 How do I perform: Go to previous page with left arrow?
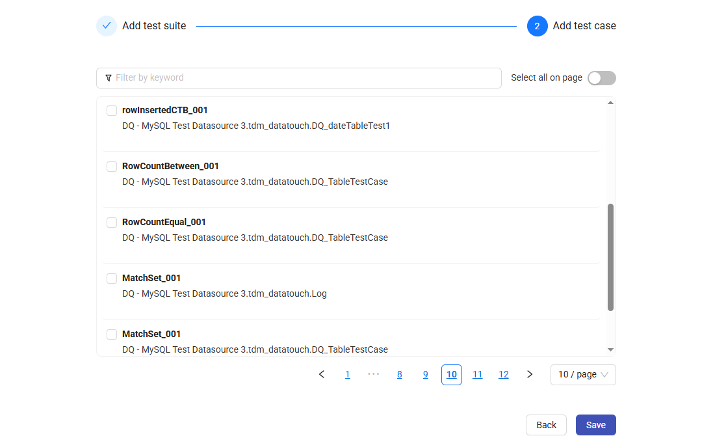click(322, 375)
